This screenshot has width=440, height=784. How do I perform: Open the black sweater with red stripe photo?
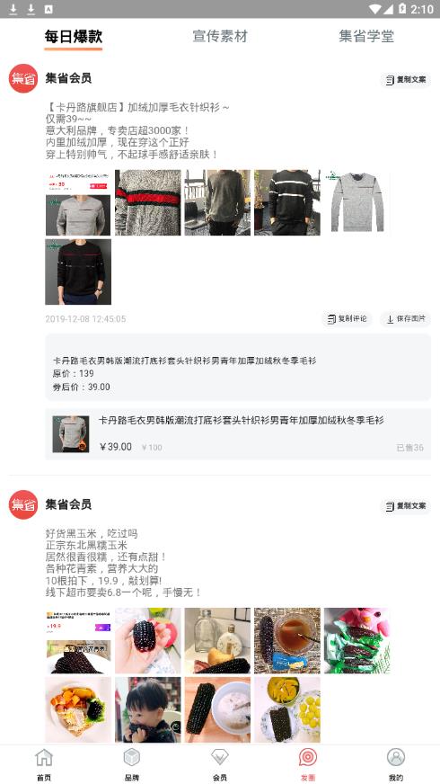pos(78,272)
